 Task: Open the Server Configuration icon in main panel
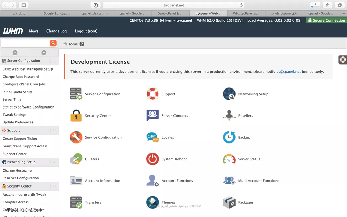point(76,94)
